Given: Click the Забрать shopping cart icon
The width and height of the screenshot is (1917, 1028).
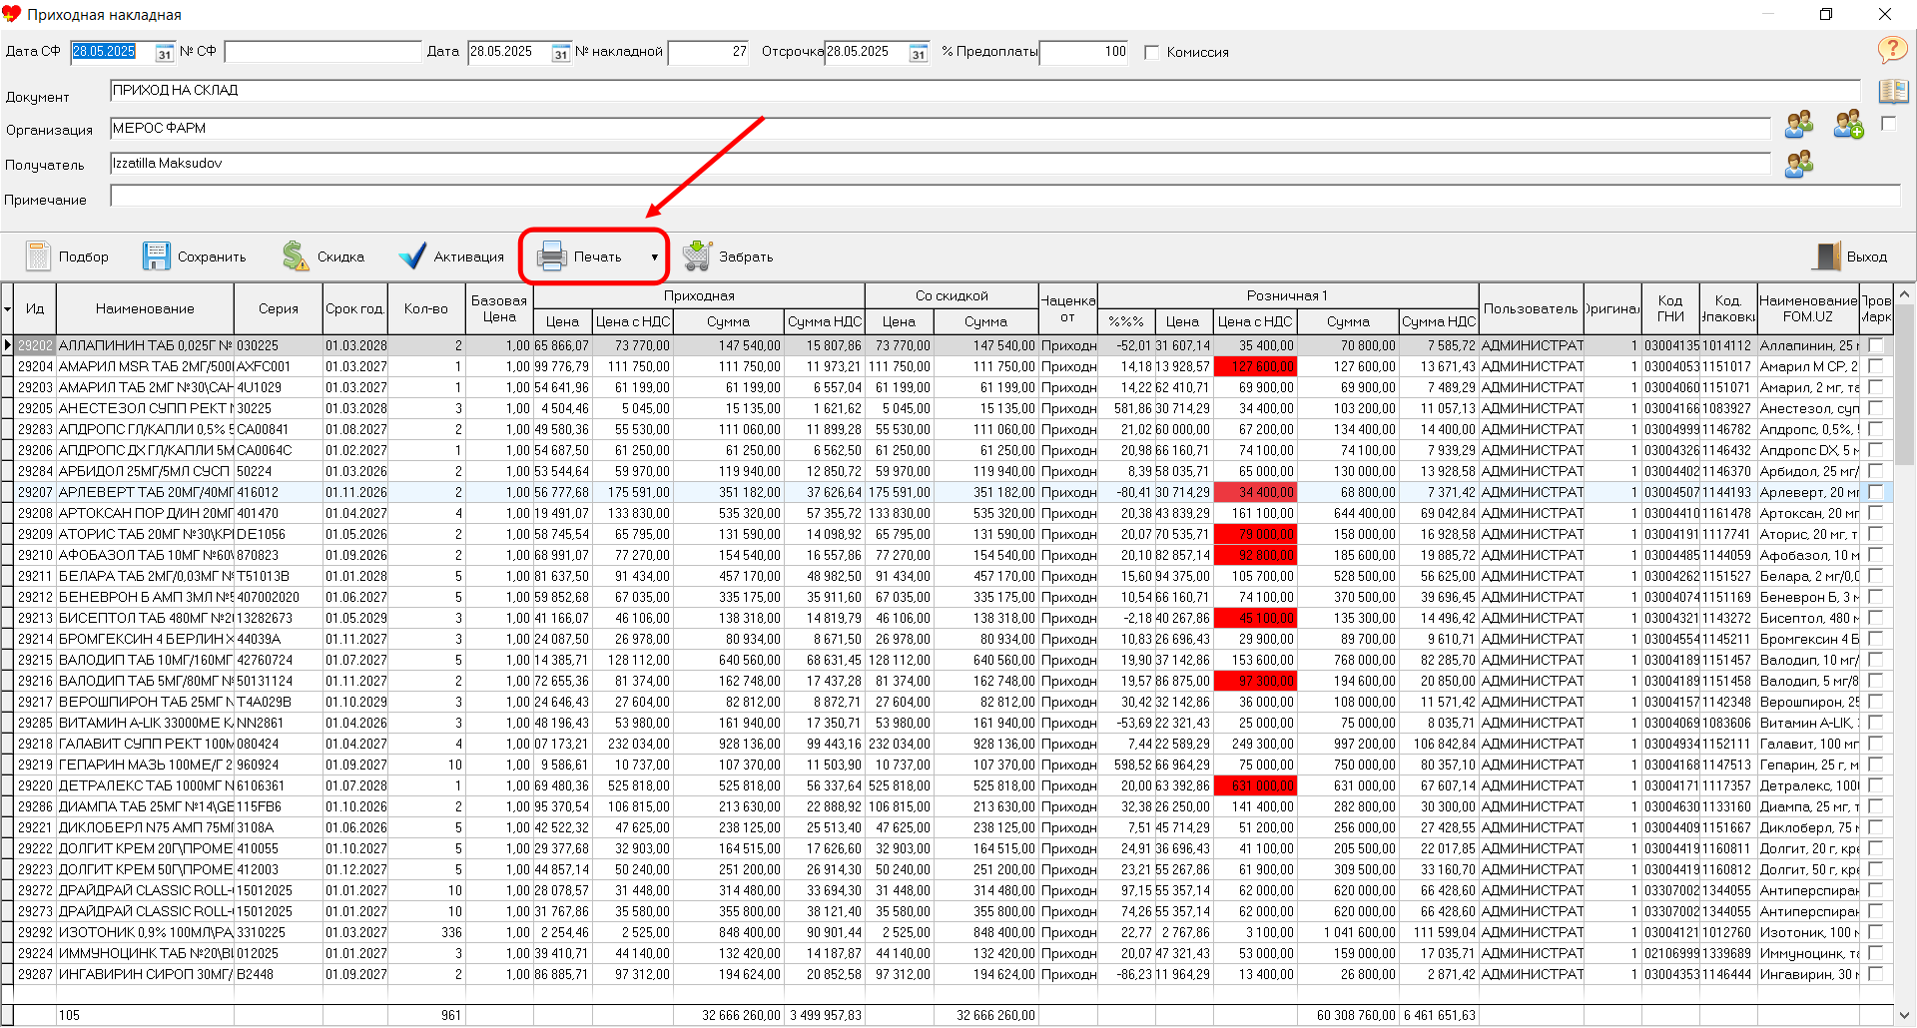Looking at the screenshot, I should (x=697, y=257).
